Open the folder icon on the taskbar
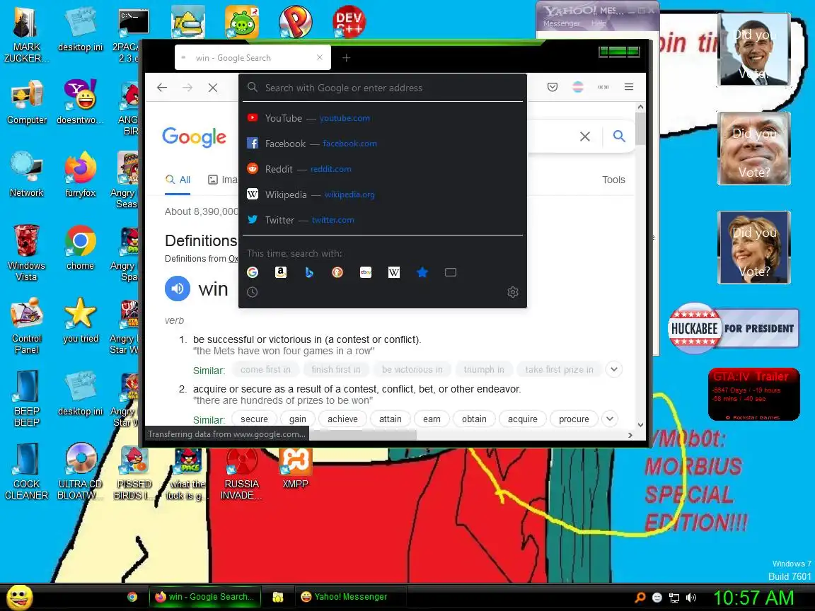This screenshot has height=611, width=815. tap(278, 598)
